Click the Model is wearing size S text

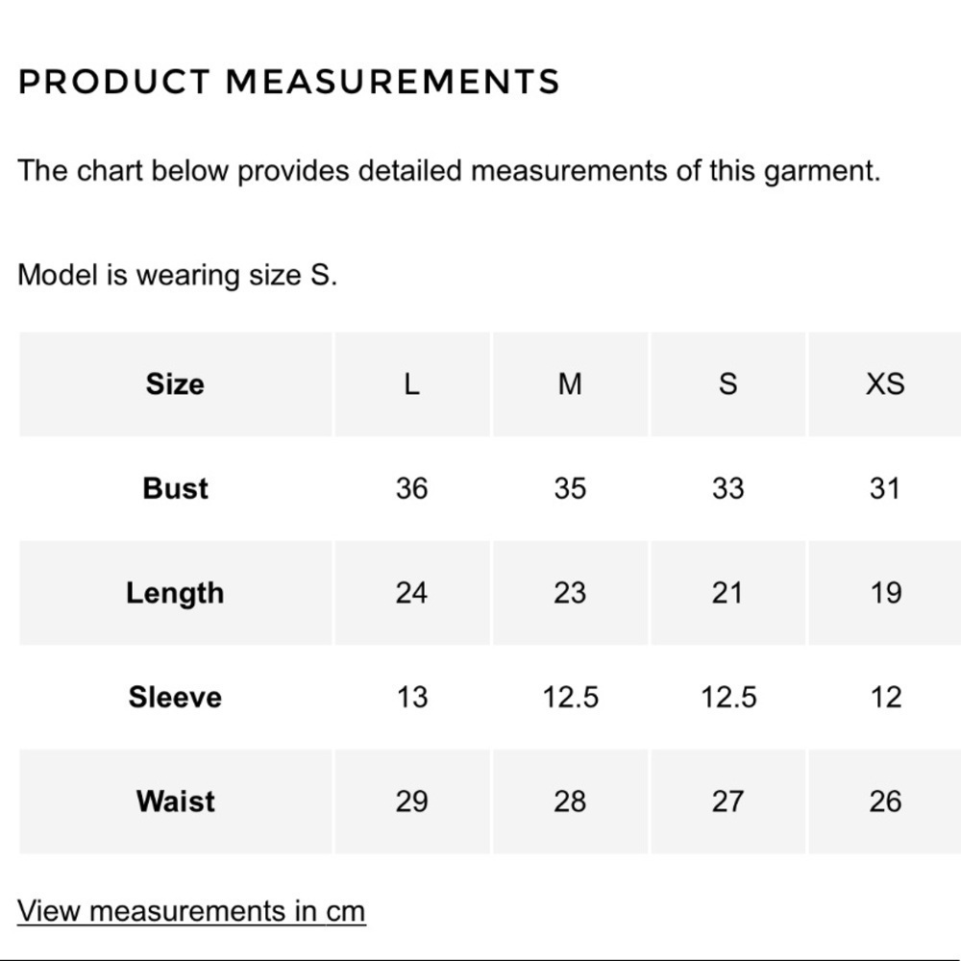[x=177, y=275]
